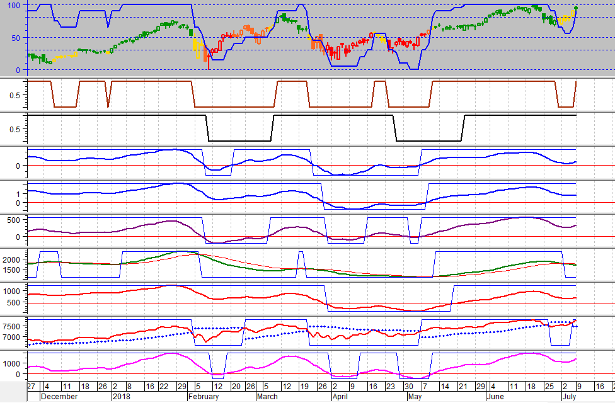This screenshot has height=403, width=615.
Task: Click the April month label
Action: pos(340,397)
